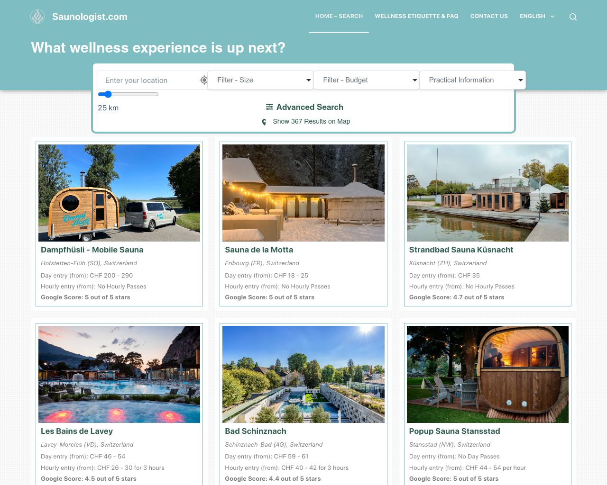Click 'Google Score: 4.7 out of 5 stars'
Viewport: 607px width, 485px height.
pyautogui.click(x=457, y=297)
